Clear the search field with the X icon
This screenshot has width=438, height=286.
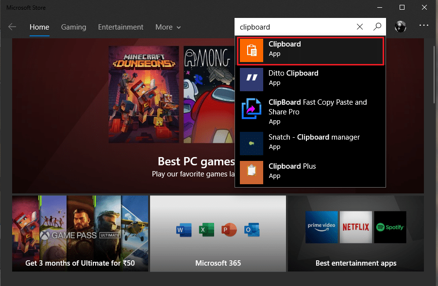pos(359,27)
